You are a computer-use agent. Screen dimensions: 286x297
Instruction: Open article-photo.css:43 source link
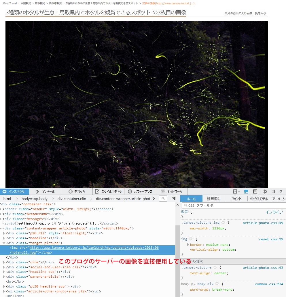tap(263, 268)
